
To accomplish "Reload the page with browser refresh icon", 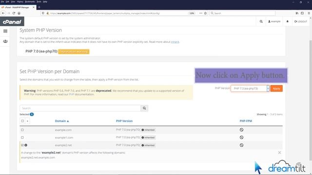I will (14, 13).
